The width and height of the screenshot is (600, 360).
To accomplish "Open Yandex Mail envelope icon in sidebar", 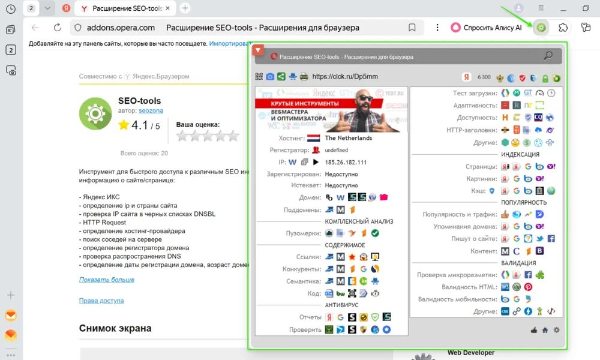I will click(11, 315).
